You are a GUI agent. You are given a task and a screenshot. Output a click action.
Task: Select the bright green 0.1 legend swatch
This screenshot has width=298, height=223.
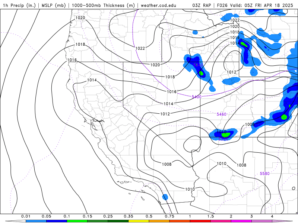[77, 221]
